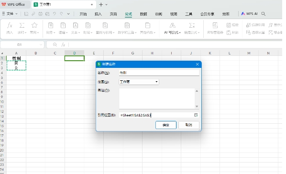Click the save icon in quick access toolbar
This screenshot has width=286, height=174.
26,14
